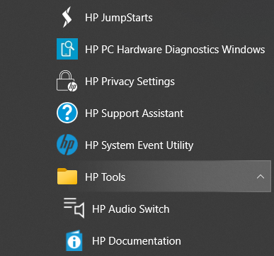The image size is (274, 256).
Task: Select the "HP System Event Utility" label
Action: click(139, 145)
